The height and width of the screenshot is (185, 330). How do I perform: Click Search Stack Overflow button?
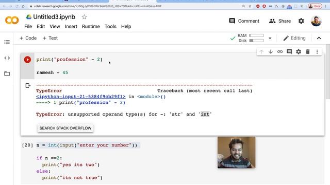[65, 128]
